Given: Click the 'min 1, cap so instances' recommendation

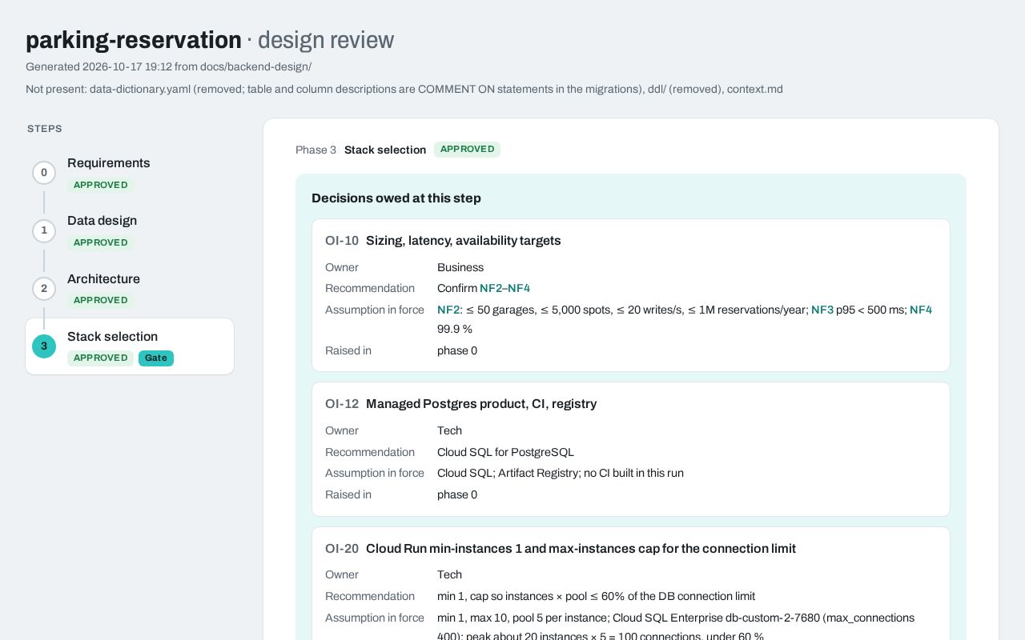Looking at the screenshot, I should point(596,597).
